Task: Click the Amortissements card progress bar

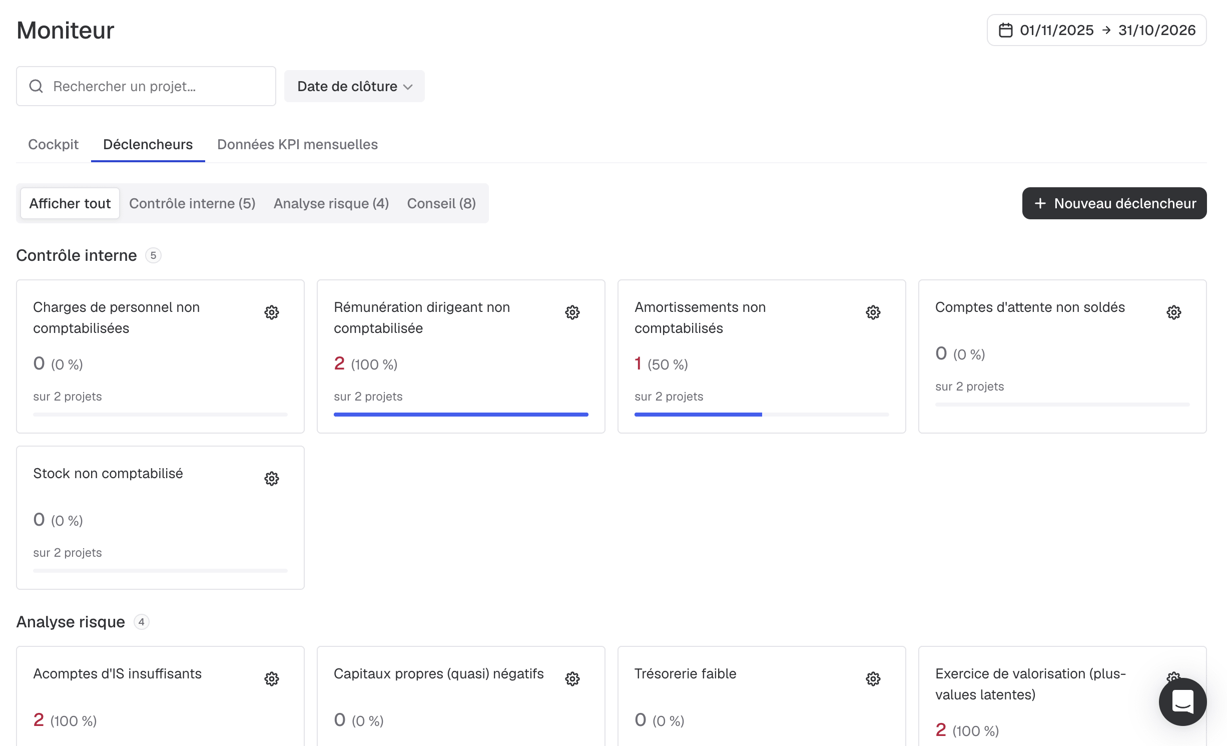Action: (x=762, y=415)
